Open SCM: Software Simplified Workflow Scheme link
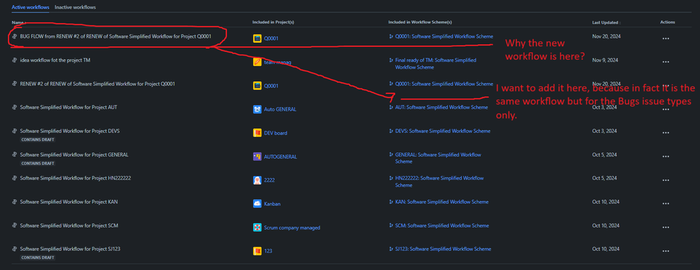This screenshot has height=270, width=700. (x=441, y=225)
